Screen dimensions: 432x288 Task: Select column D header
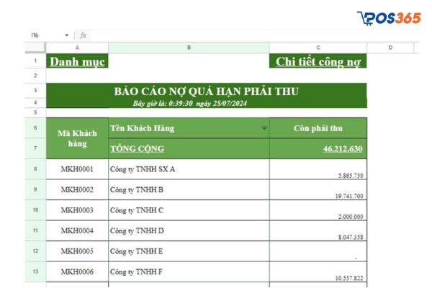[390, 48]
